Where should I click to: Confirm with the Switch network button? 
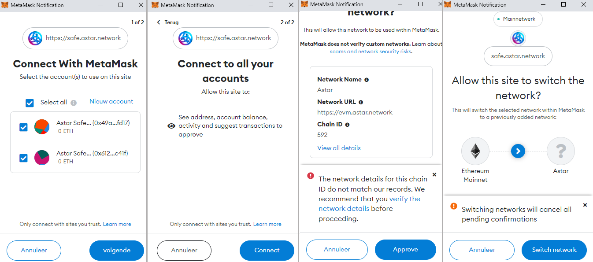coord(554,250)
